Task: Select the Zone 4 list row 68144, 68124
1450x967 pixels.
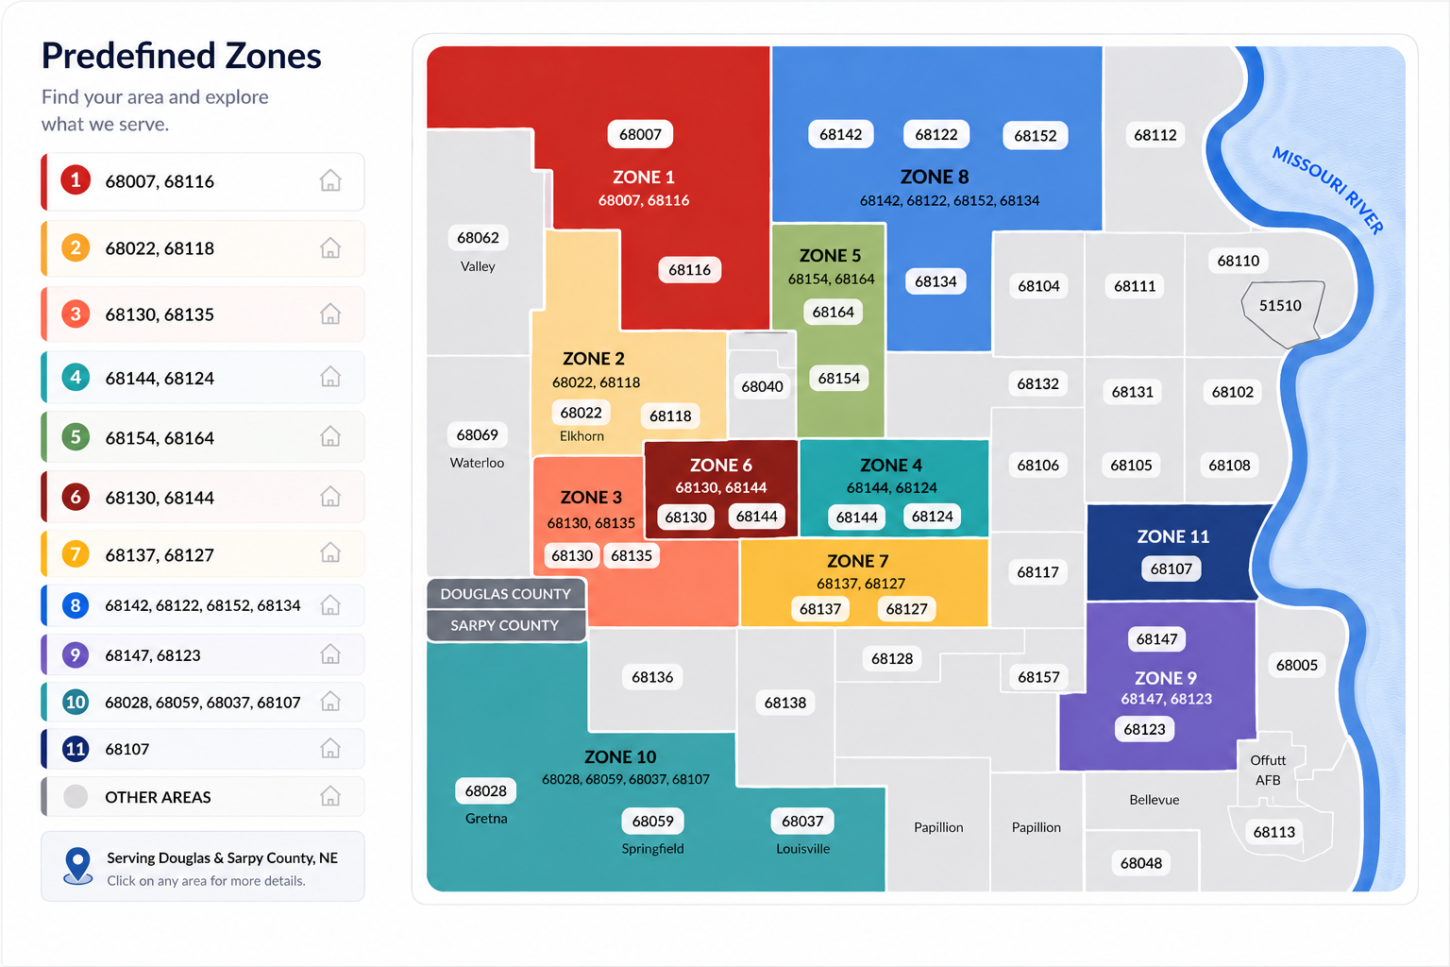Action: (203, 378)
